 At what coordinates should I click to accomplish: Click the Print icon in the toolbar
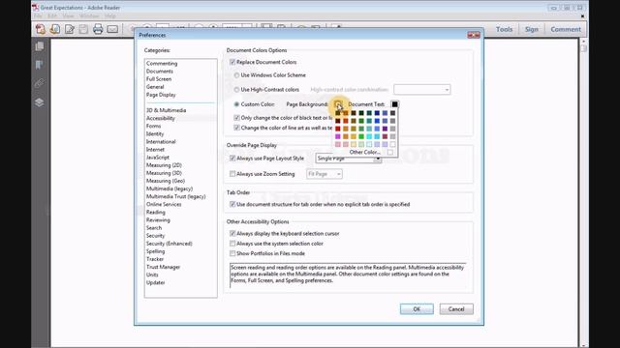[x=98, y=29]
